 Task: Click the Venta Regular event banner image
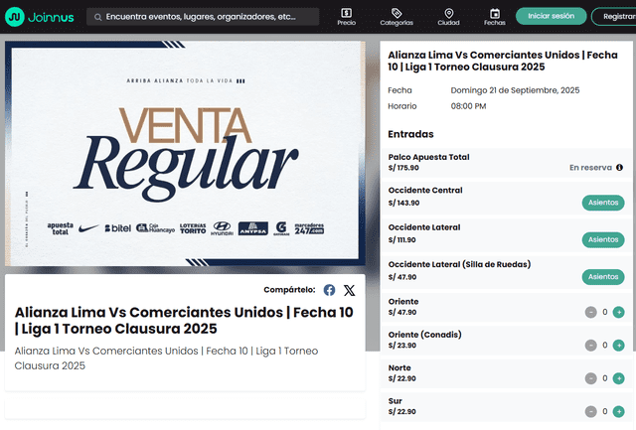185,154
